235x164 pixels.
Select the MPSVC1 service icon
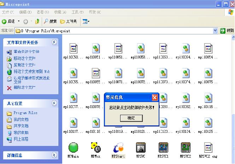tap(163, 147)
